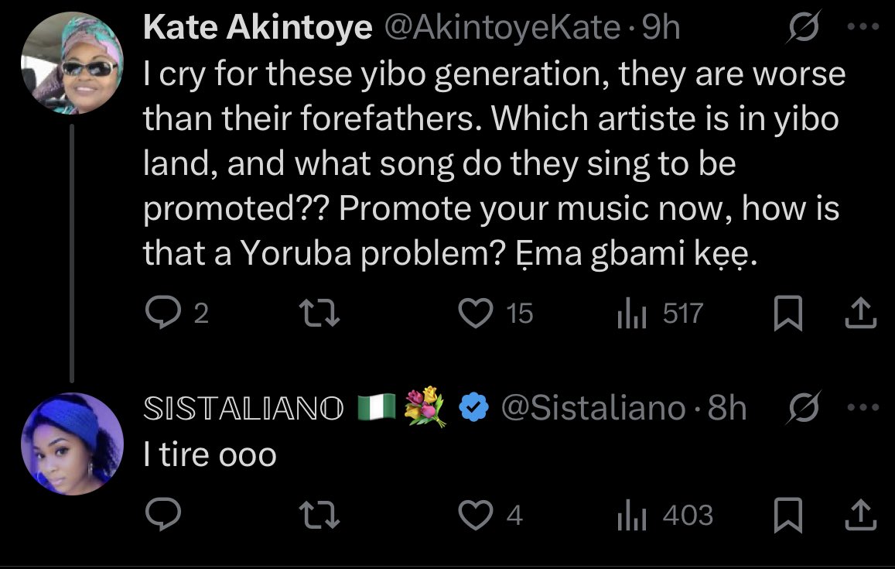Reply to the SISTALIANO tweet
Screen dimensions: 895x569
tap(163, 513)
